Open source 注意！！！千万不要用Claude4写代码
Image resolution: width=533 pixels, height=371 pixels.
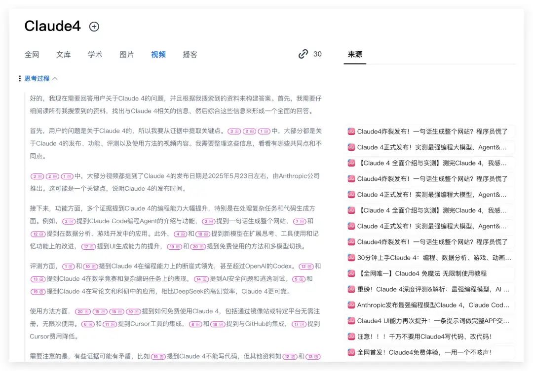[x=430, y=337]
